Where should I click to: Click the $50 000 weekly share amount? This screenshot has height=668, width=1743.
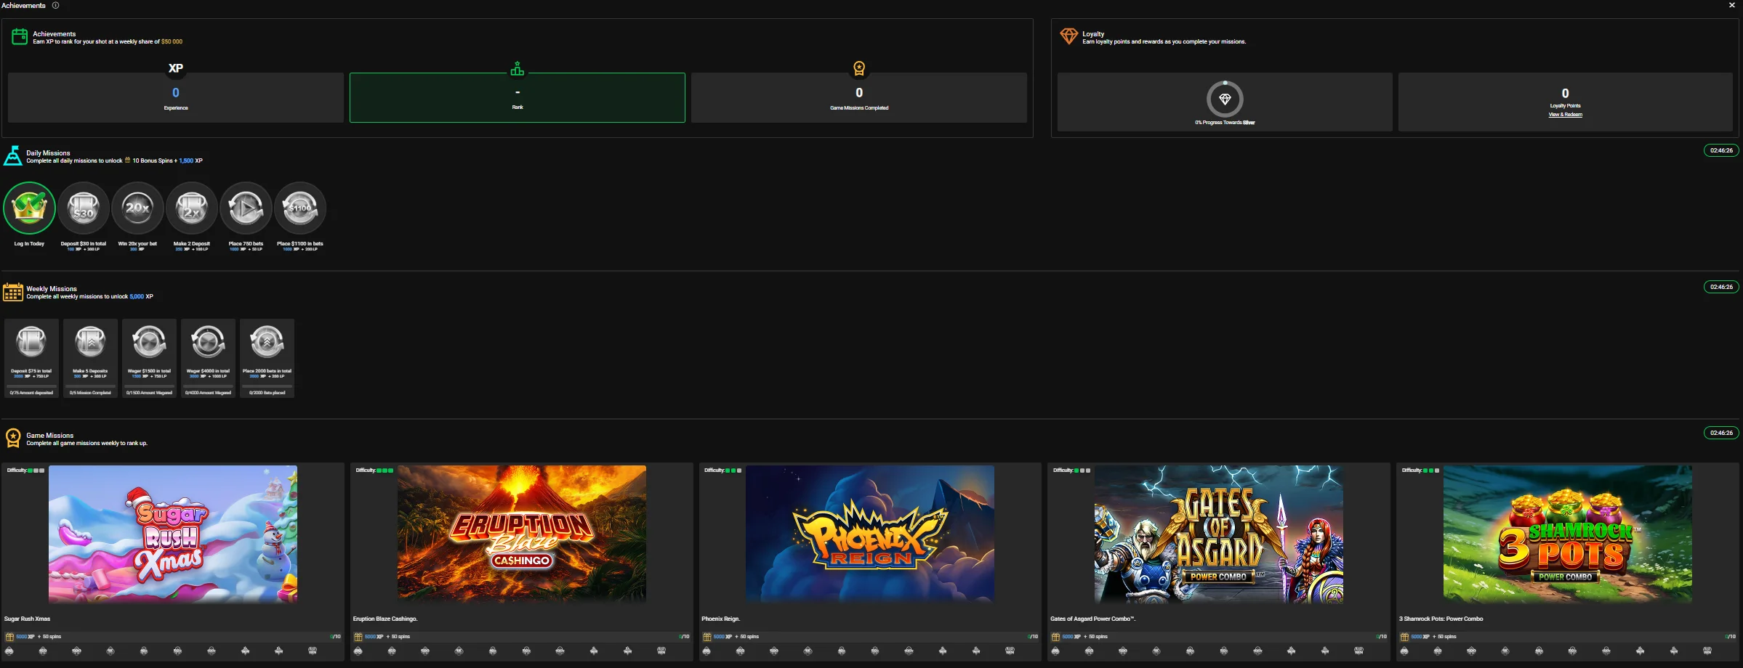[x=172, y=42]
